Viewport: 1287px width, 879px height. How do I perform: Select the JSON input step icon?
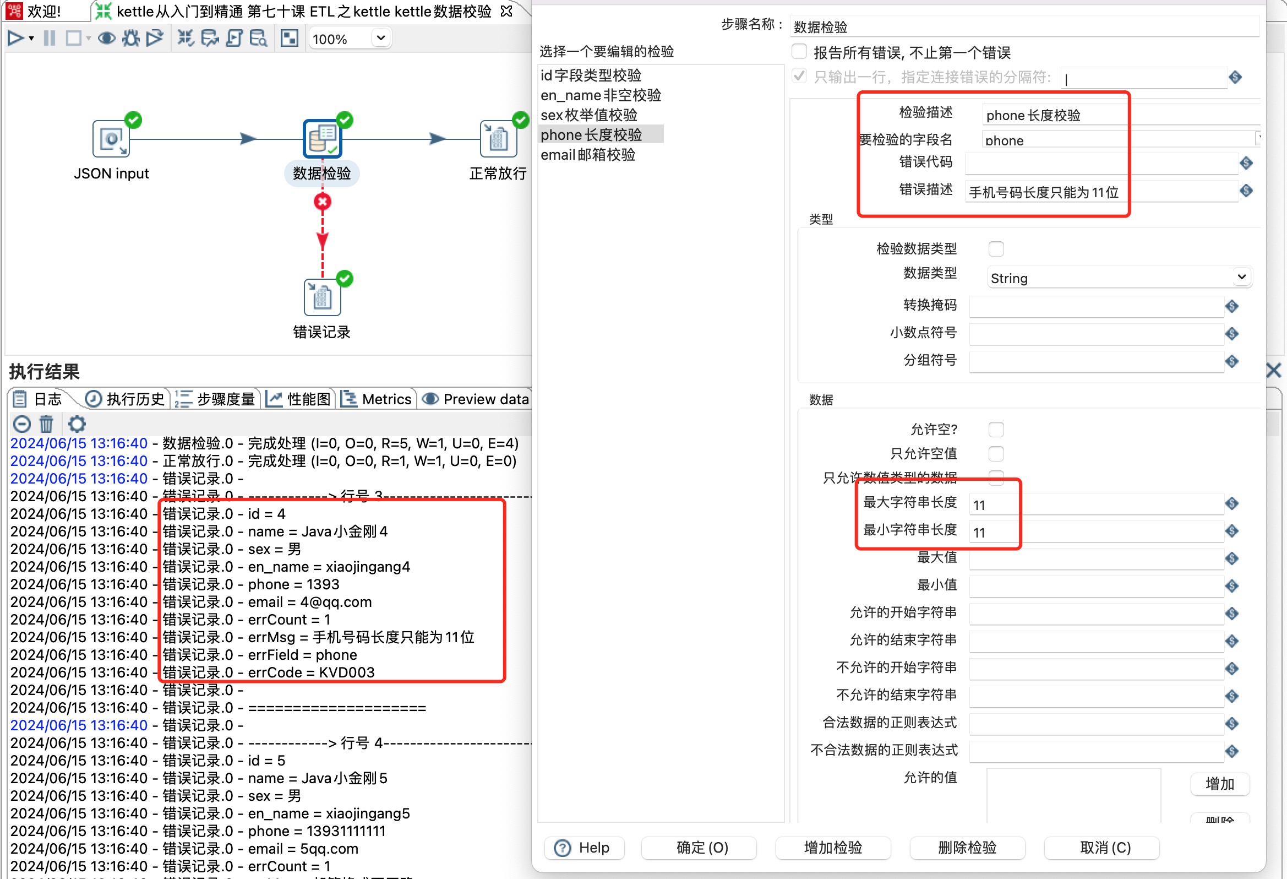[111, 139]
